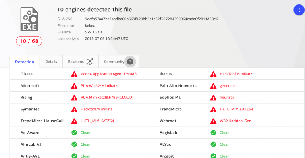Click green check icon for Ad-Aware

click(74, 133)
